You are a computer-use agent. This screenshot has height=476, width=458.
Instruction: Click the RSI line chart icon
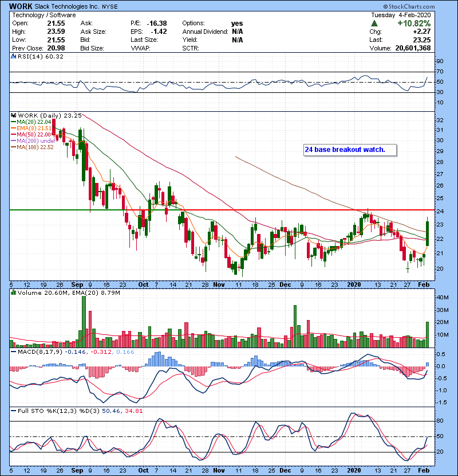(x=13, y=56)
